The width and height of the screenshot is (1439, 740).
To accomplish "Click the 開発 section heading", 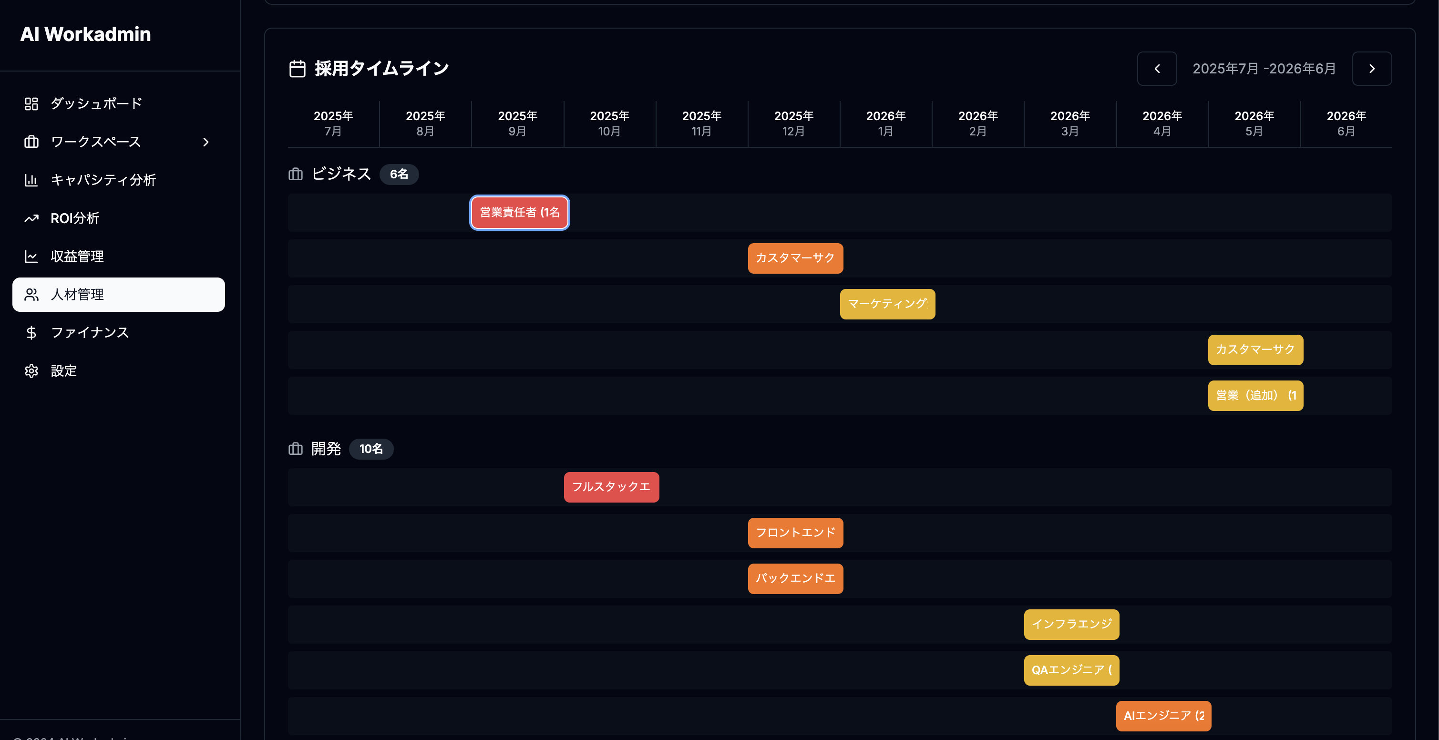I will 326,449.
